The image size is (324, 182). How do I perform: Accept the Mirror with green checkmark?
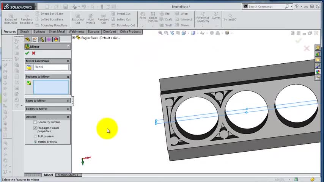(27, 53)
